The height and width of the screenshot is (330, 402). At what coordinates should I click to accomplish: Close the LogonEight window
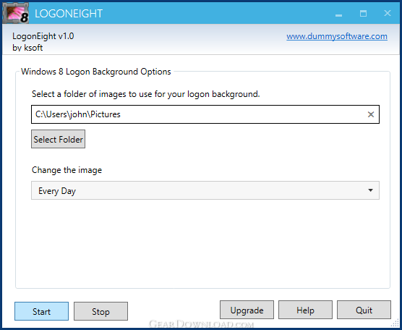click(388, 13)
